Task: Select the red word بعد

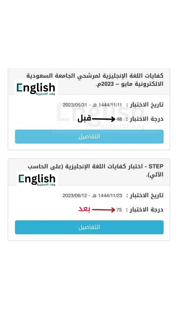Action: 84,209
